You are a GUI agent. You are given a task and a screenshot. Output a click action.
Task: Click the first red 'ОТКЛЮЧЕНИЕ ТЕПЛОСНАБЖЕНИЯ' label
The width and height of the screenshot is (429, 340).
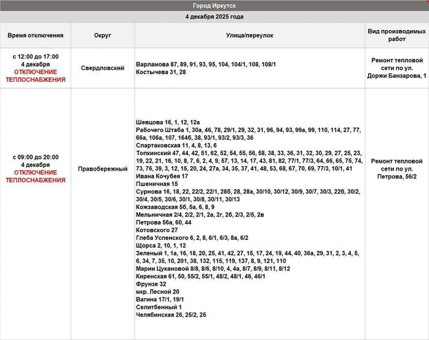click(35, 76)
